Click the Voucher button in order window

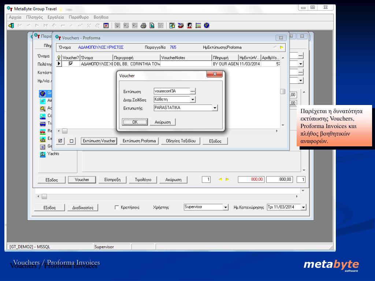(x=82, y=179)
